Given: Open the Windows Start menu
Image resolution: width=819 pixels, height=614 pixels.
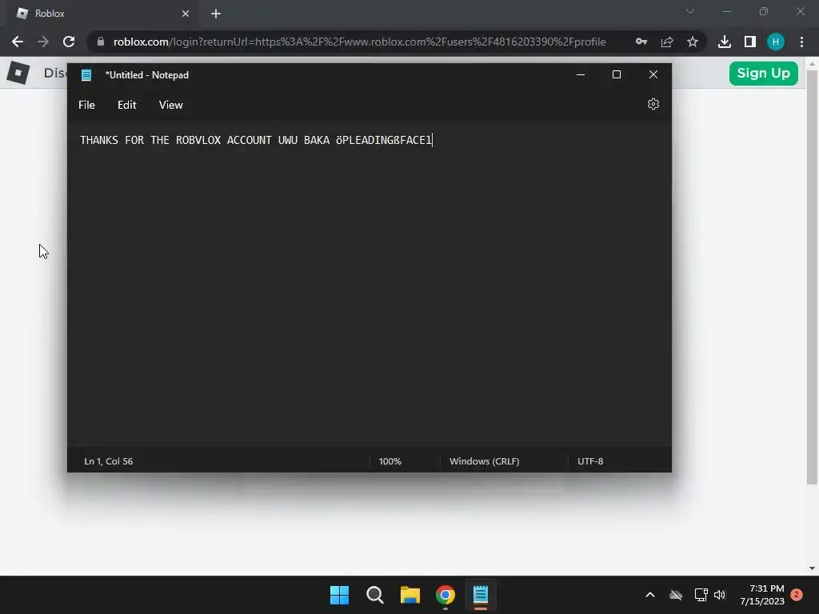Looking at the screenshot, I should (339, 595).
